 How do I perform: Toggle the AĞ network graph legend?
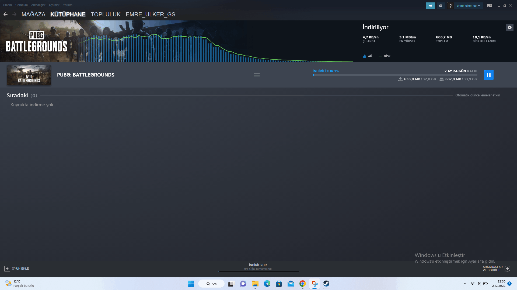368,56
